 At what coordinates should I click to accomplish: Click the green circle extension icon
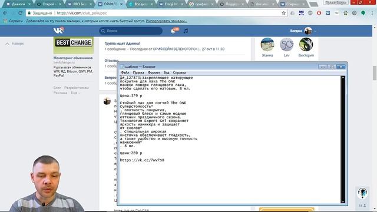point(363,13)
